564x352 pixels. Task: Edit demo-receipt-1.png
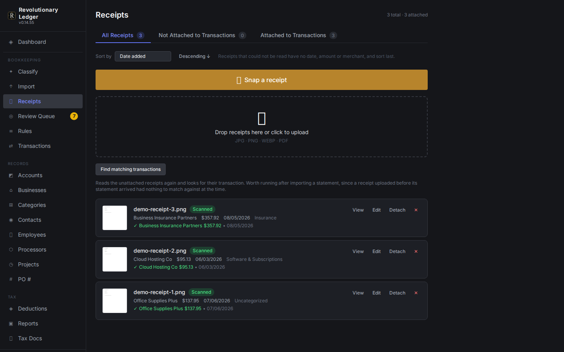click(376, 293)
